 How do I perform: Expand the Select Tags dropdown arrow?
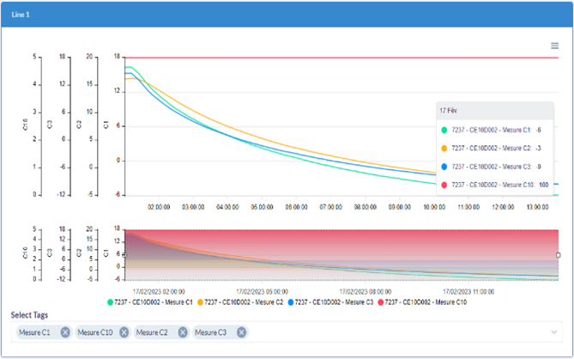(553, 332)
